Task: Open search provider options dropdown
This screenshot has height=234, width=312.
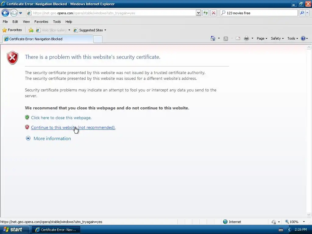Action: tap(307, 13)
